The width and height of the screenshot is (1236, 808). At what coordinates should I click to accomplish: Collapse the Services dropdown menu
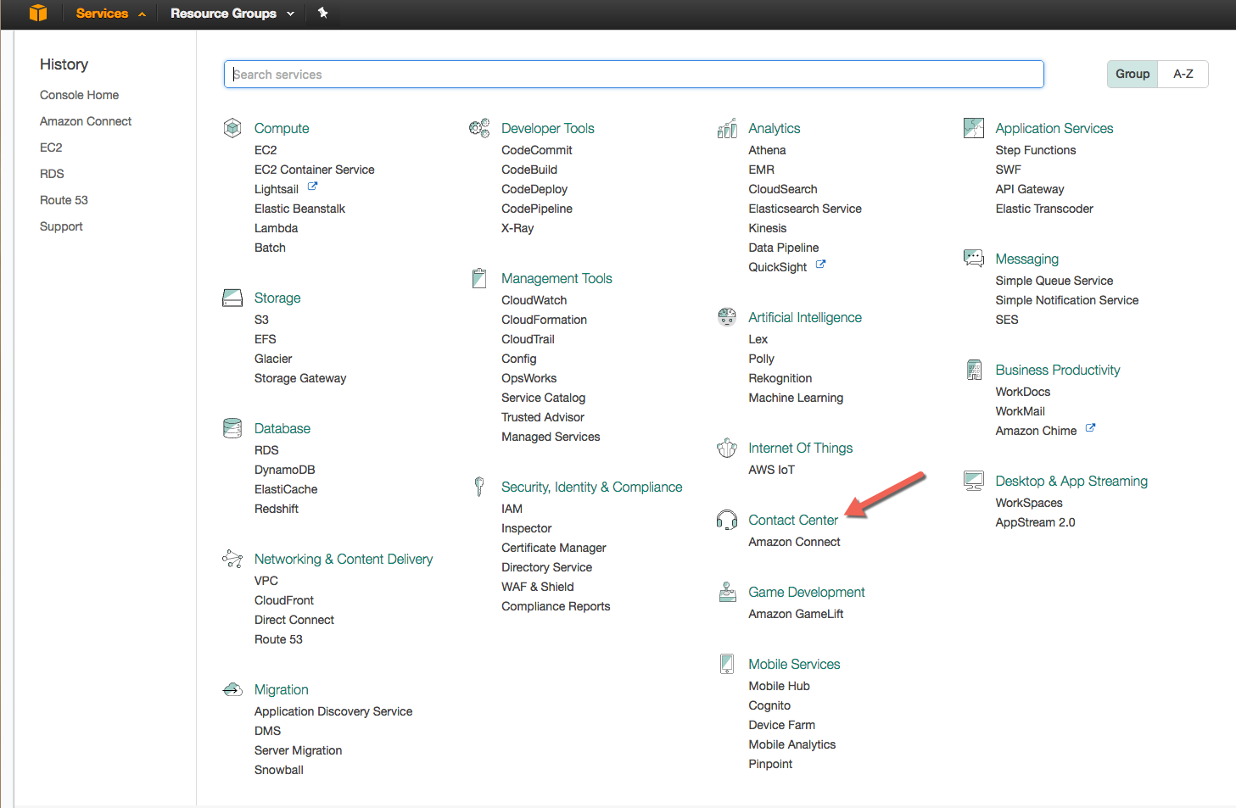(110, 14)
